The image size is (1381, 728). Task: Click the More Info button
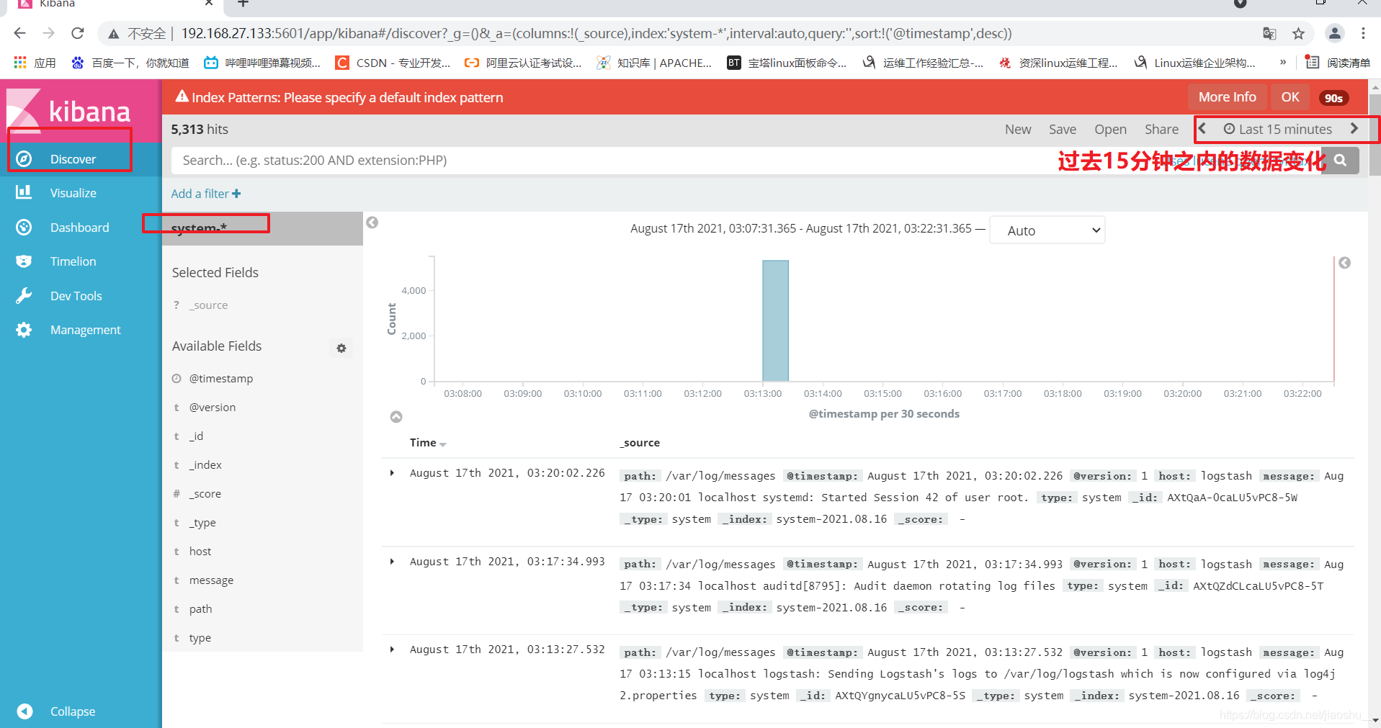pyautogui.click(x=1227, y=97)
